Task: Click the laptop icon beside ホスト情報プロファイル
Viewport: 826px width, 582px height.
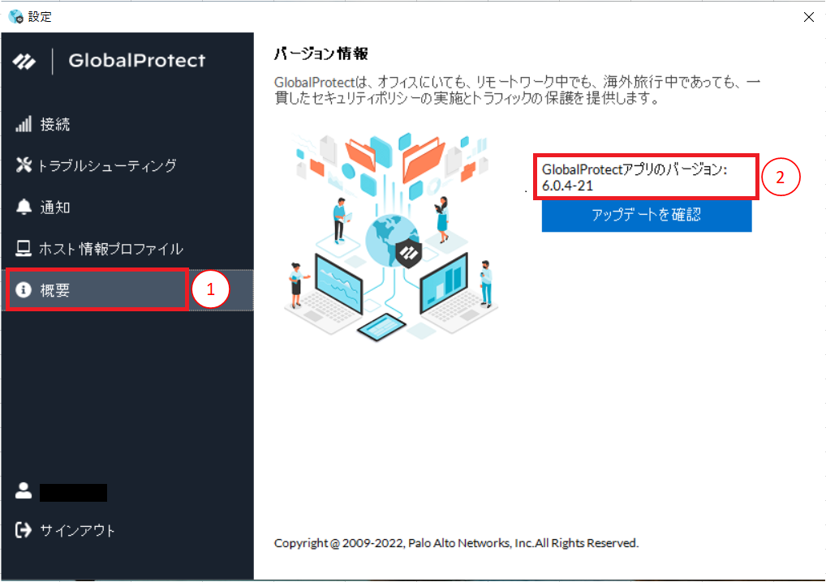Action: click(24, 248)
